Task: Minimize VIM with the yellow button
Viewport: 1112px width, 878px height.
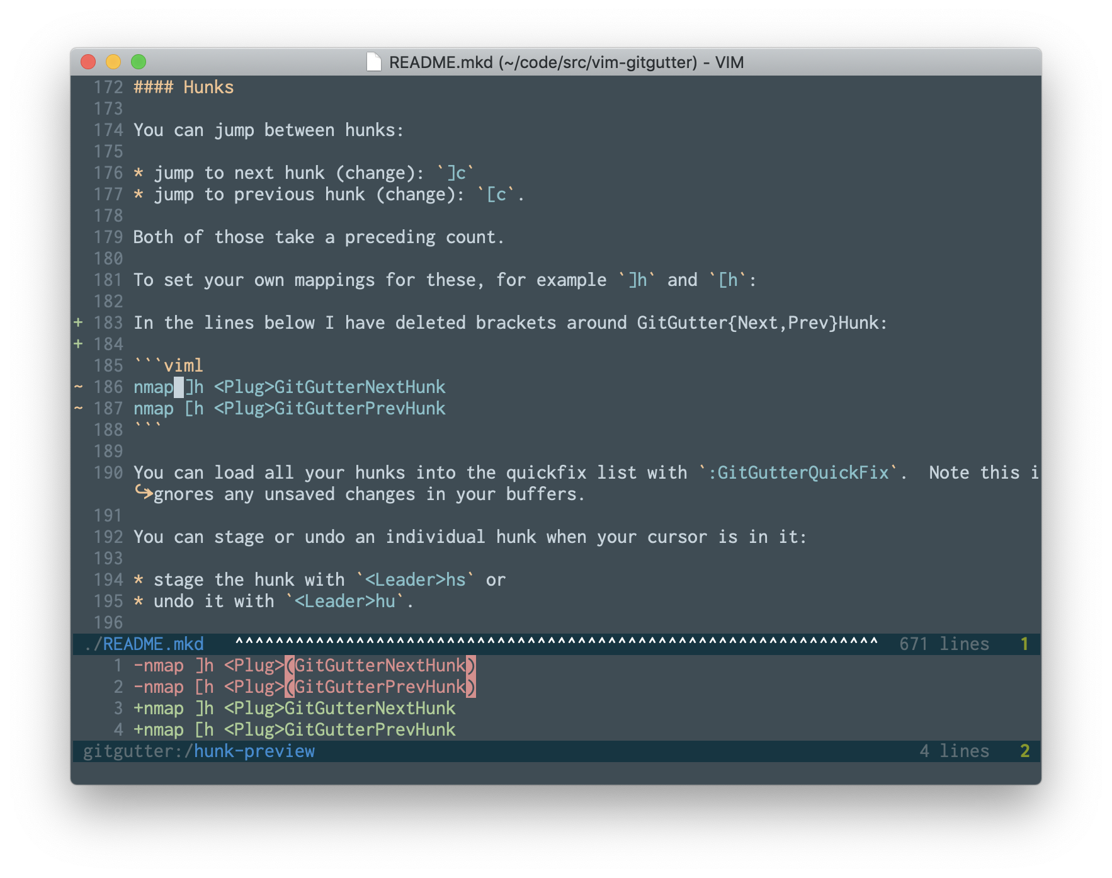Action: pyautogui.click(x=113, y=62)
